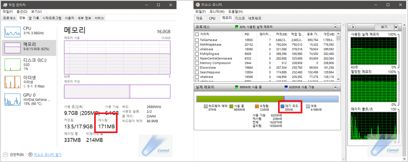
Task: Click the green 사용 중 legend swatch
Action: [231, 106]
